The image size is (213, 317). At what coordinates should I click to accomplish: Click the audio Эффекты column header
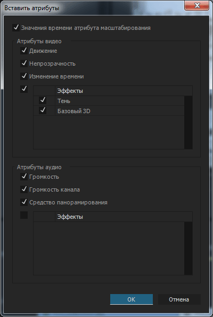tap(124, 217)
